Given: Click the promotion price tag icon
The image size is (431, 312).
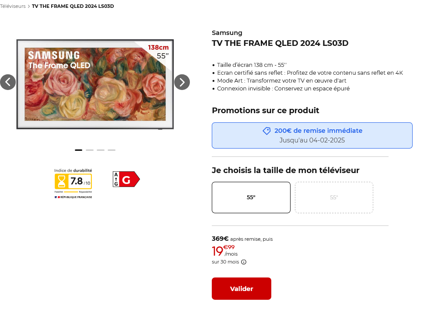Looking at the screenshot, I should (266, 131).
